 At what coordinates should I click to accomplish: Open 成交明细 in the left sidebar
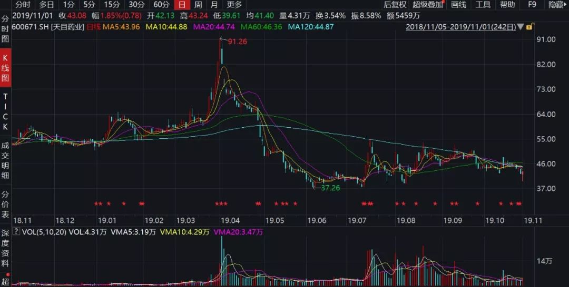pos(5,160)
